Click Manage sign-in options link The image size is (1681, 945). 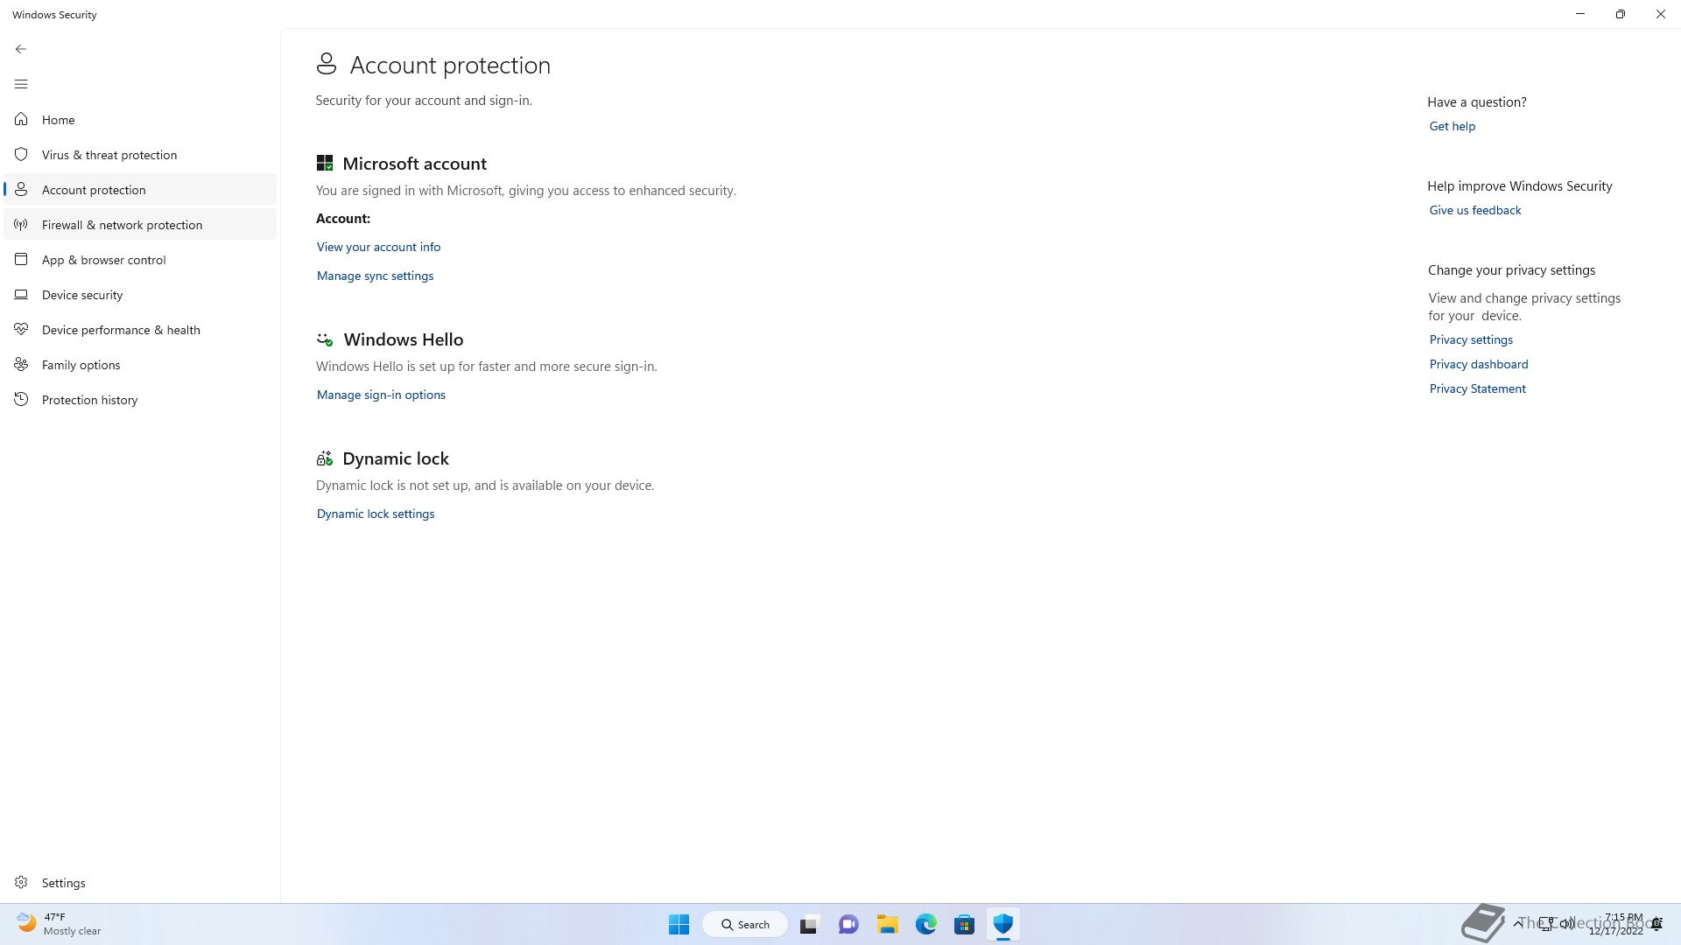tap(381, 395)
